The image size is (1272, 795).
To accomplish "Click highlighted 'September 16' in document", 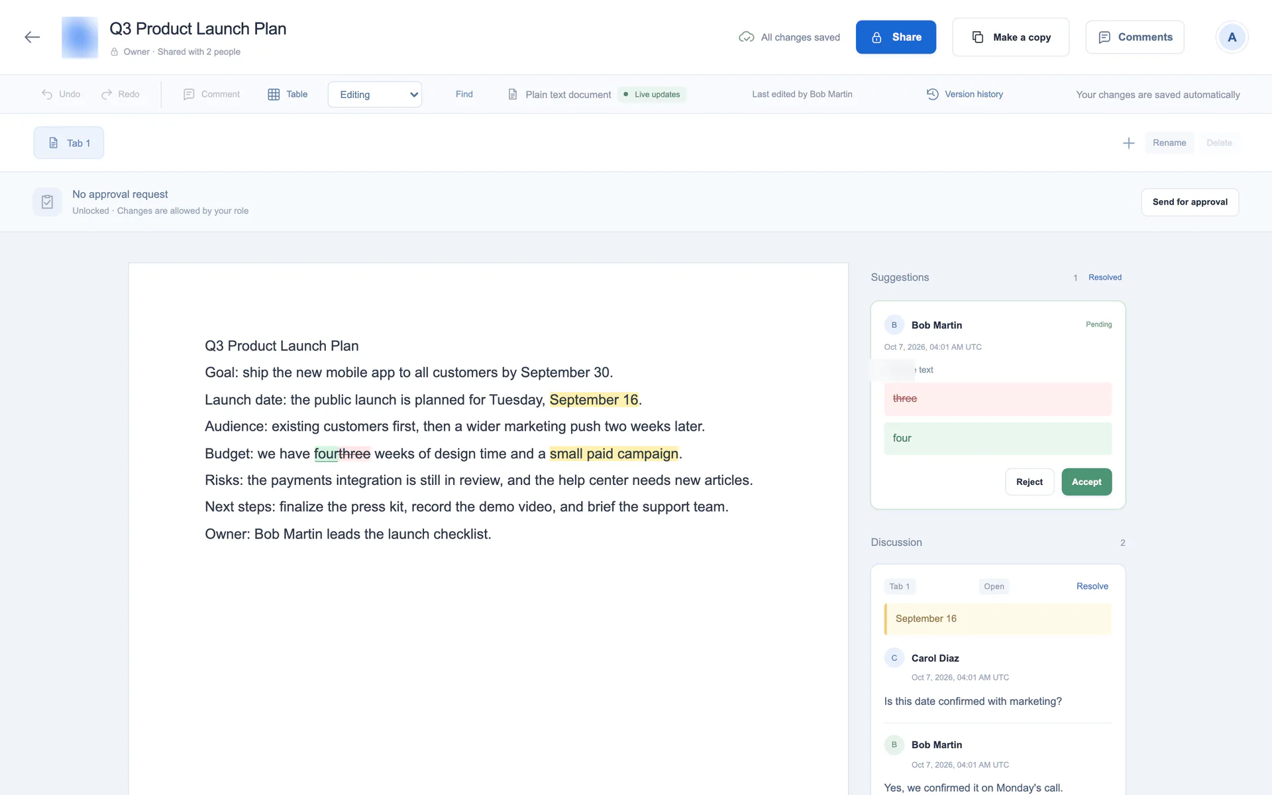I will [594, 399].
